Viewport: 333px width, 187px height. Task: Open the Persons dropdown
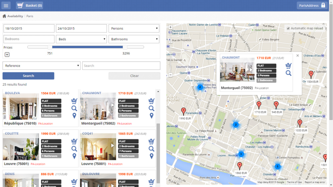click(x=134, y=28)
